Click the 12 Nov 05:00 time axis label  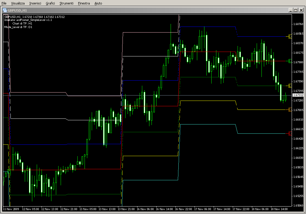(30, 209)
